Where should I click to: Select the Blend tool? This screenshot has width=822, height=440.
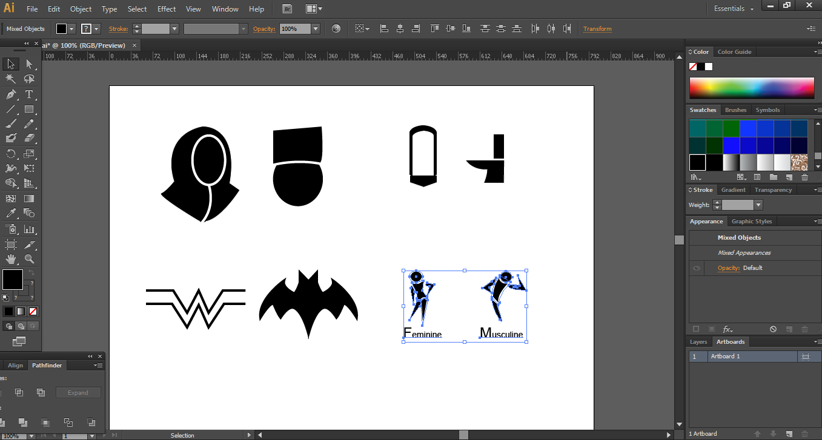pyautogui.click(x=29, y=213)
